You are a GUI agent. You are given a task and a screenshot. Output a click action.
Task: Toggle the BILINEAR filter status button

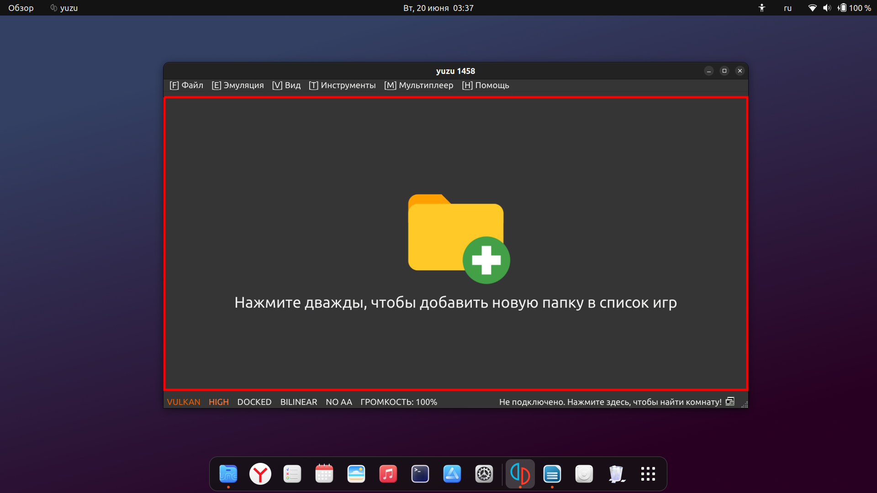[299, 402]
